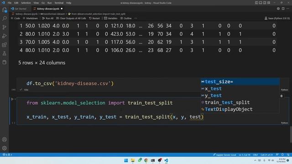Viewport: 292px width, 164px height.
Task: Toggle secondary side bar layout icon
Action: (265, 3)
